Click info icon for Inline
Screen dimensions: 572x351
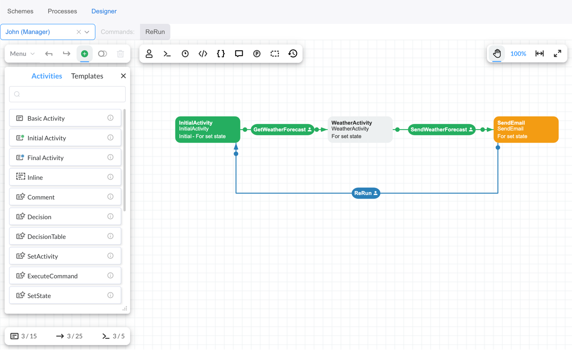(x=110, y=177)
